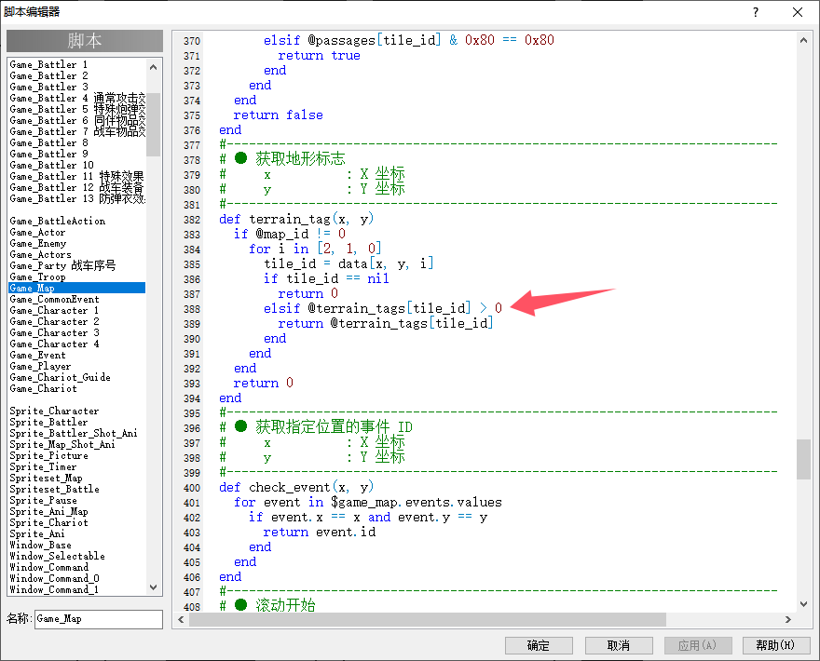This screenshot has height=661, width=820.
Task: Click the script list scrollbar thumb
Action: (x=153, y=125)
